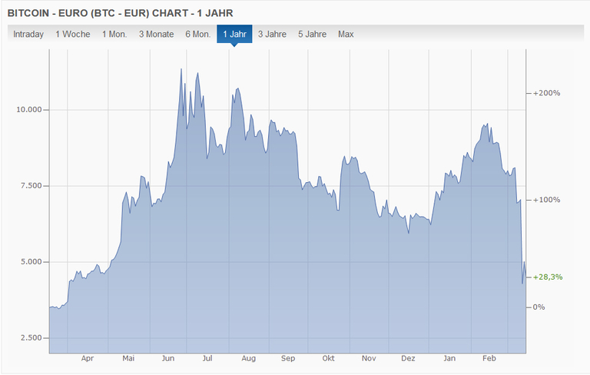Click the Jun month axis label

(167, 358)
